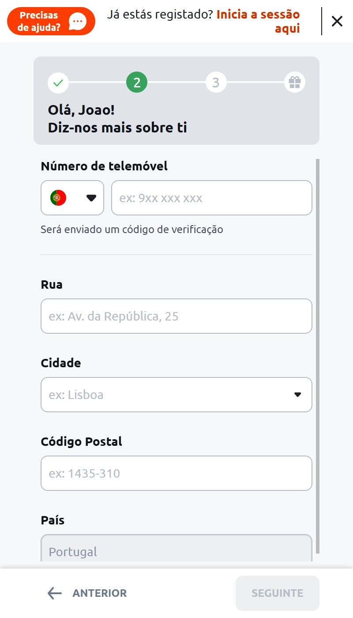Click the green step 2 indicator
Screen dimensions: 353x618
pyautogui.click(x=137, y=83)
